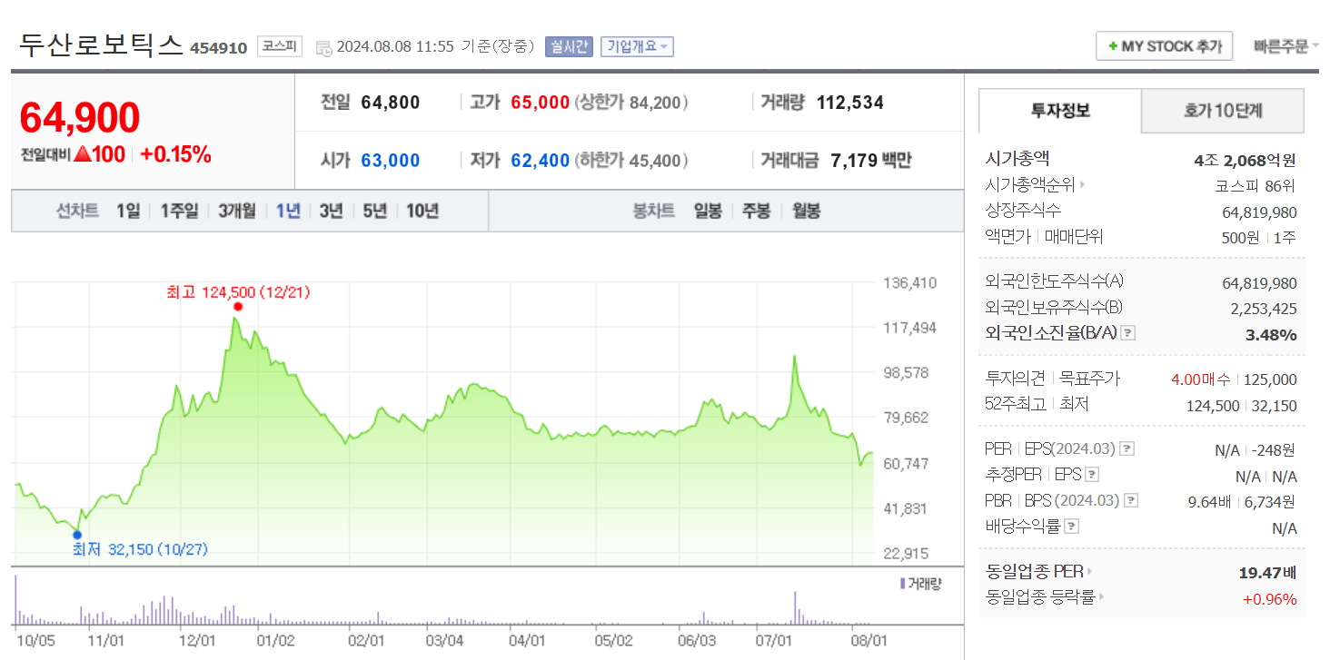This screenshot has height=660, width=1330.
Task: Click the 동일업종 PER value 19.47배
Action: coord(1267,572)
